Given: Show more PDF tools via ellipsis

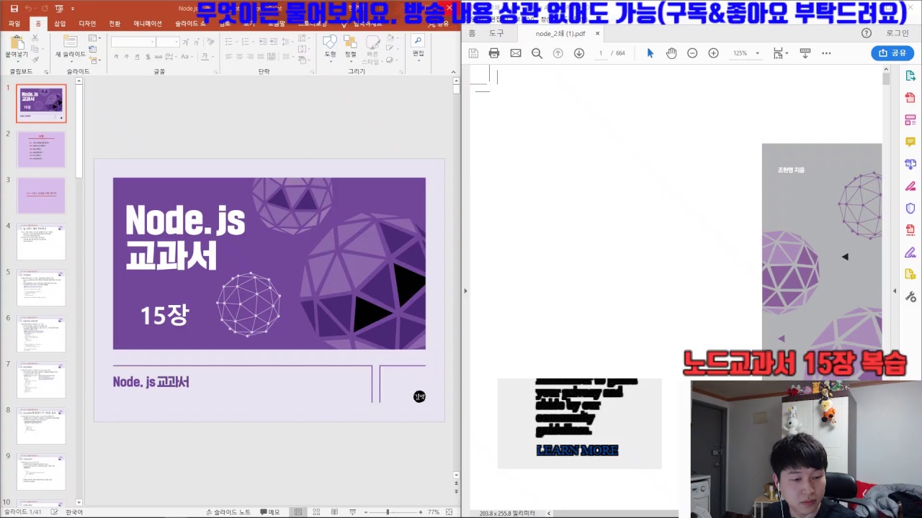Looking at the screenshot, I should point(826,53).
